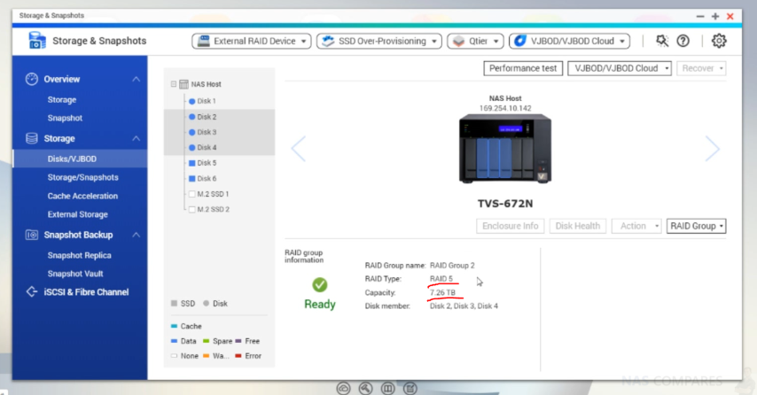
Task: Click the Cache color legend swatch
Action: 174,327
